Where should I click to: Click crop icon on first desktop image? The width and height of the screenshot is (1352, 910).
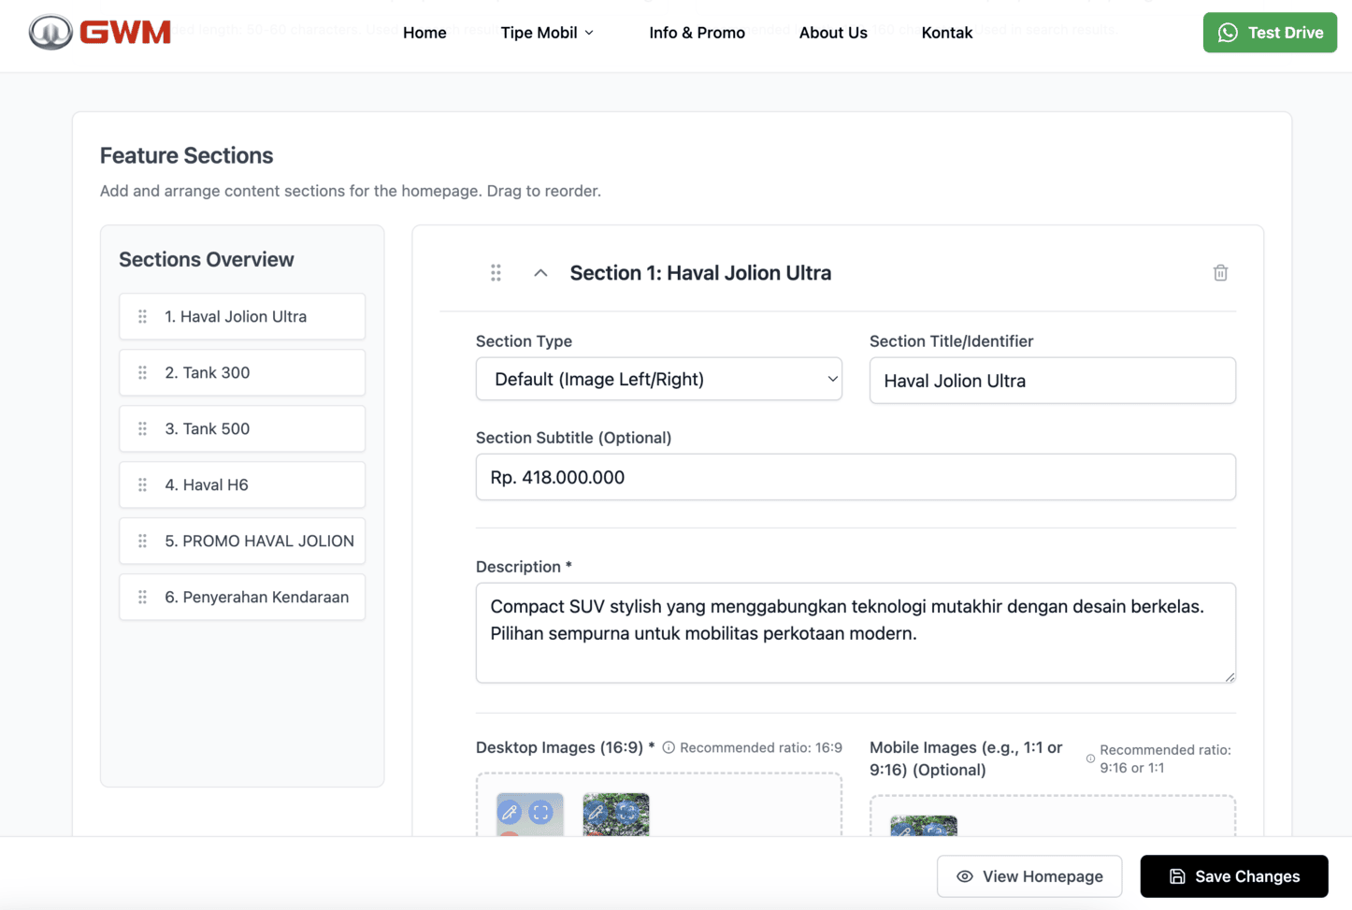pos(541,812)
